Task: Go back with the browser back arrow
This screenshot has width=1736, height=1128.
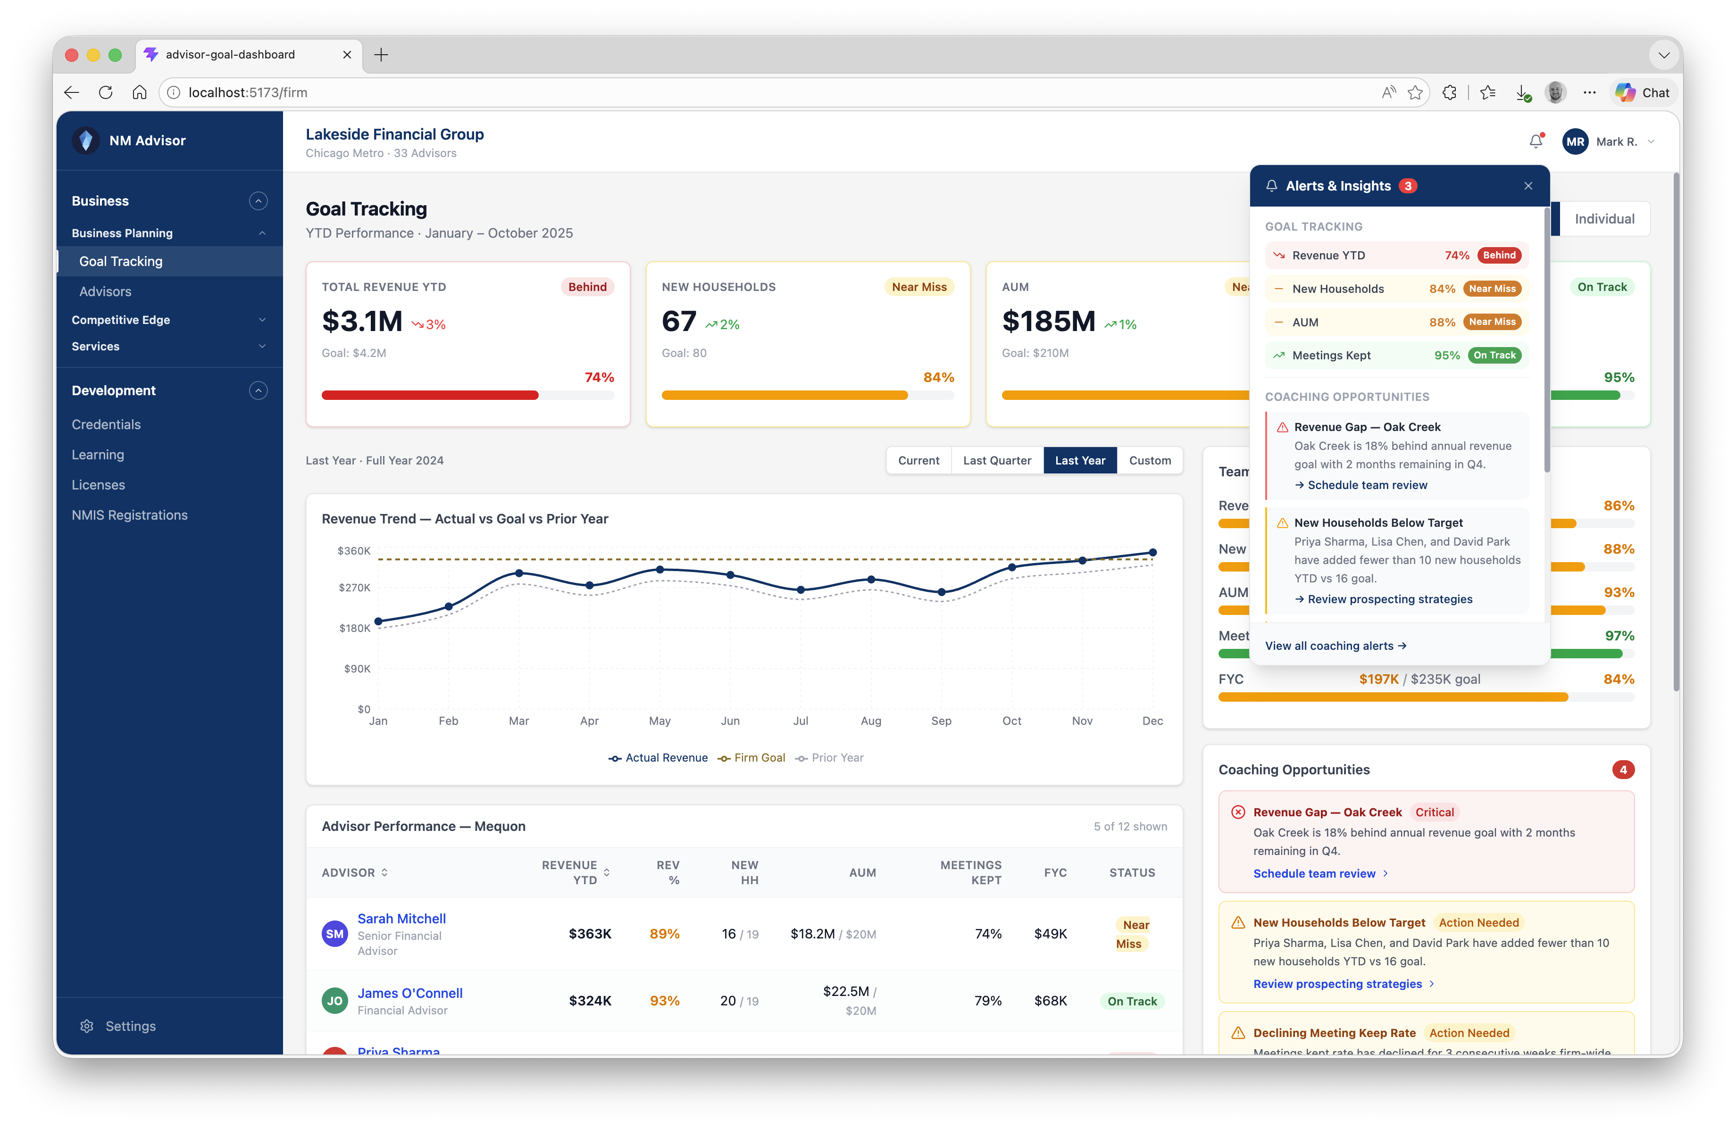Action: [72, 92]
